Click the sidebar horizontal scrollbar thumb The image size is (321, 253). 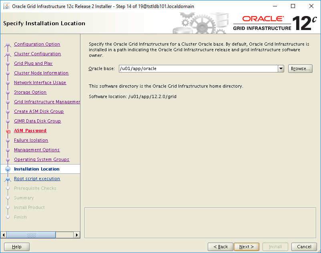[x=31, y=235]
